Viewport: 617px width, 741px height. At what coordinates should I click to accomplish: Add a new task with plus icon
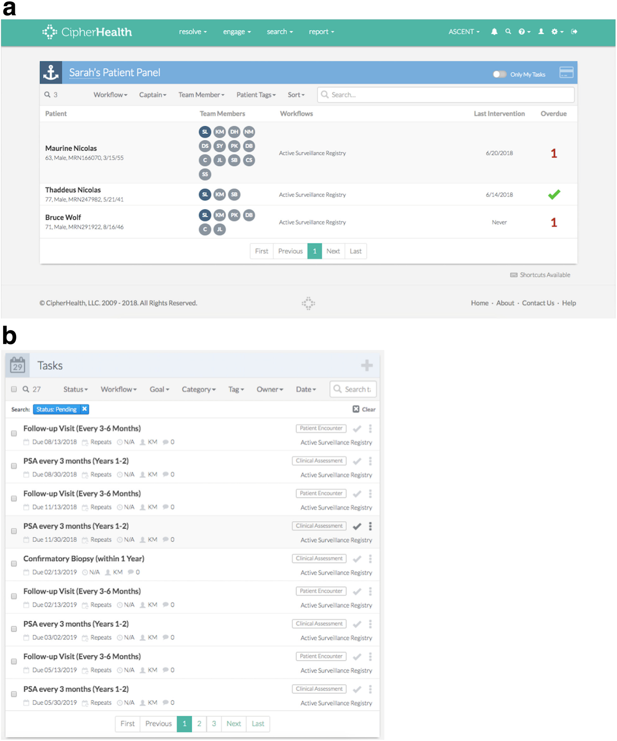[x=367, y=365]
